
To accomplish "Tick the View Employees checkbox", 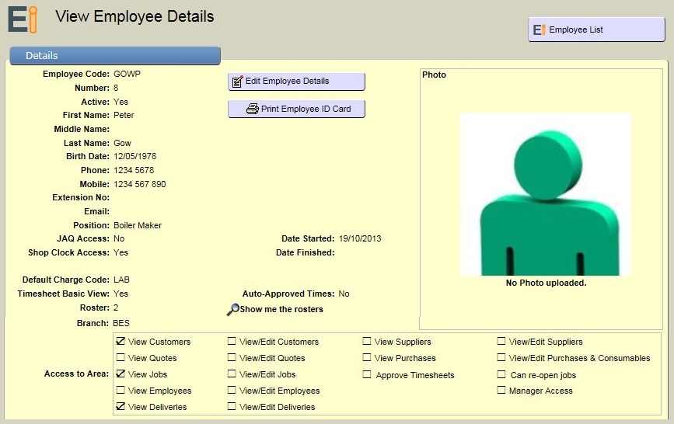I will tap(120, 391).
